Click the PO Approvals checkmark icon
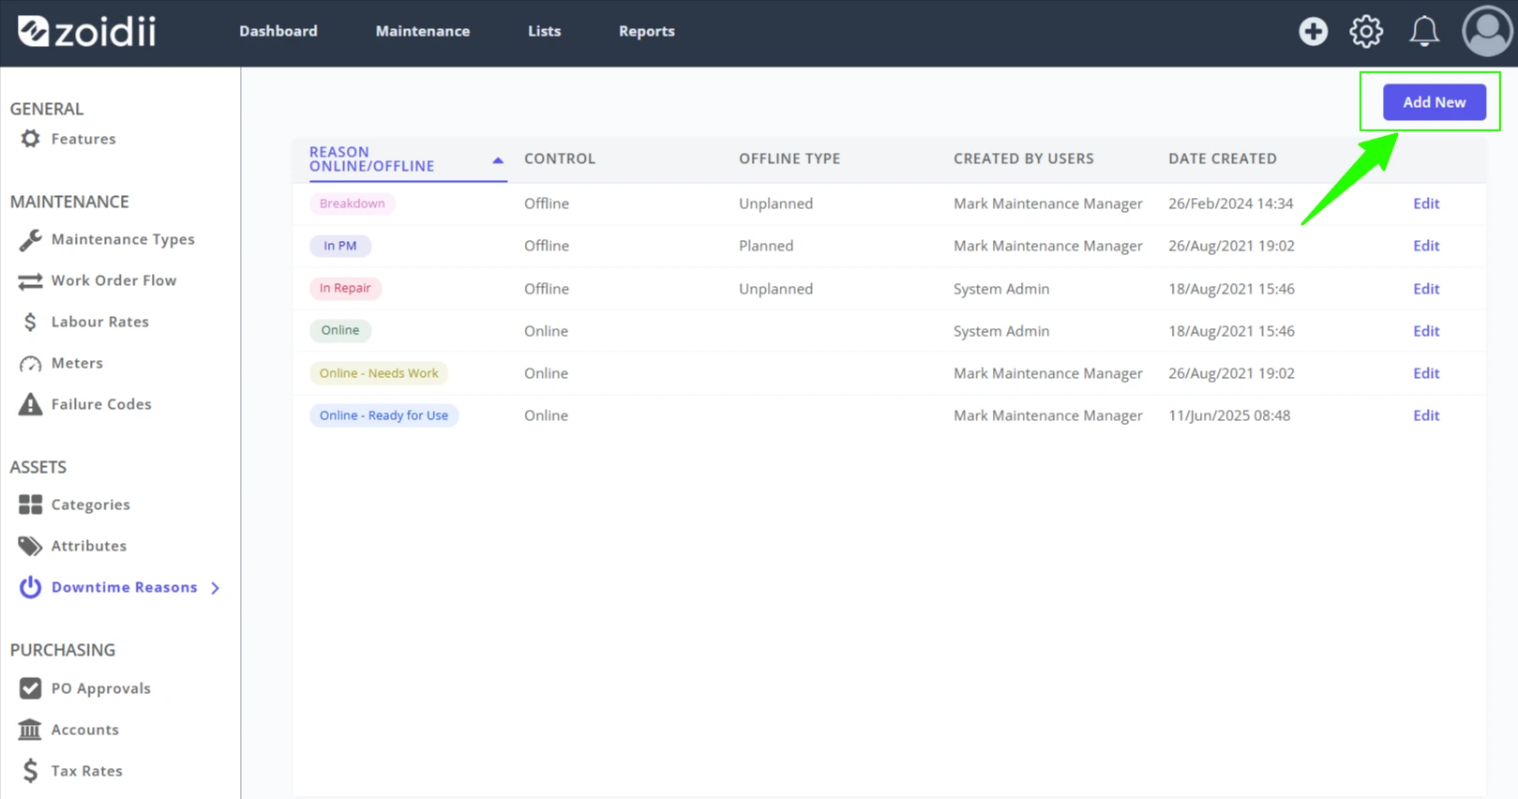The width and height of the screenshot is (1518, 799). click(x=30, y=688)
